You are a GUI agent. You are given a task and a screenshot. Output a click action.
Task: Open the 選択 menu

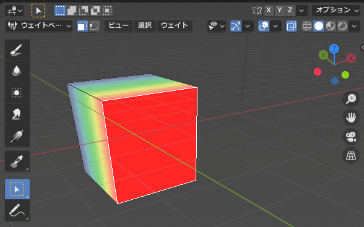(145, 26)
